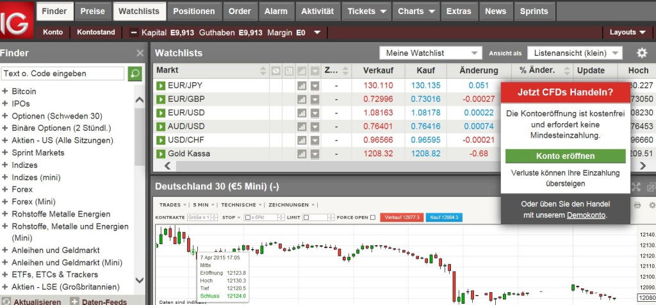This screenshot has width=656, height=305.
Task: Open the green deal ticket arrow for Gold Kassa
Action: [161, 154]
